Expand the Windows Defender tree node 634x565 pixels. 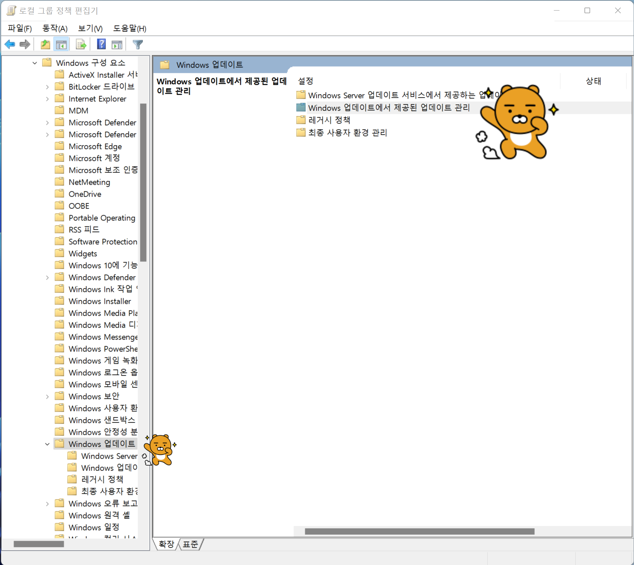point(47,278)
